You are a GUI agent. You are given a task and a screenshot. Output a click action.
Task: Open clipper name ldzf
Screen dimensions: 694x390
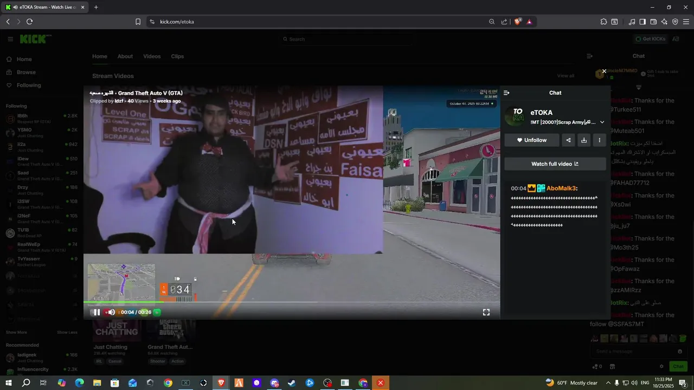119,101
